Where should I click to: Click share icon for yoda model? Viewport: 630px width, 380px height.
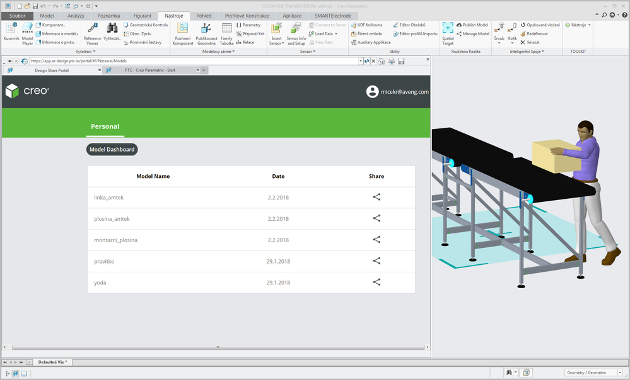376,282
